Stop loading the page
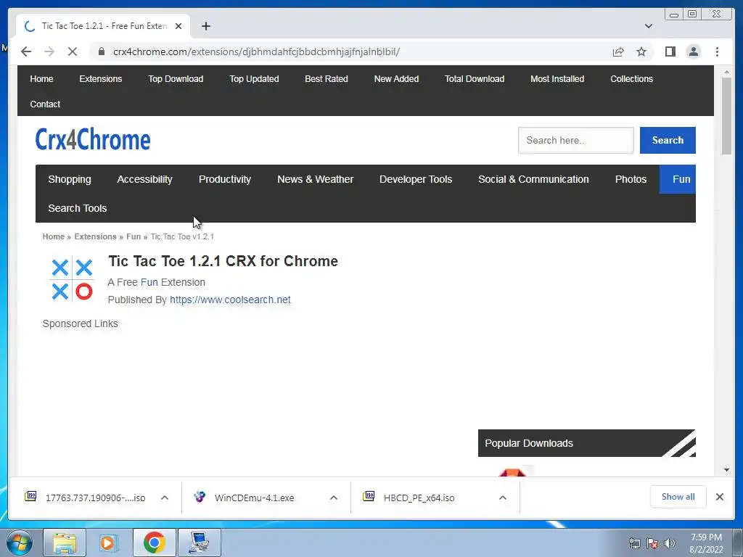743x557 pixels. (72, 51)
